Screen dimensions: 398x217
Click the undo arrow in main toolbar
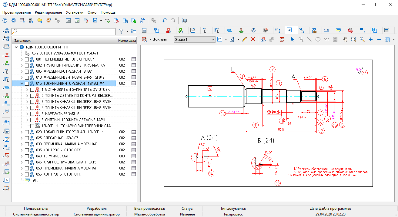[x=165, y=21]
